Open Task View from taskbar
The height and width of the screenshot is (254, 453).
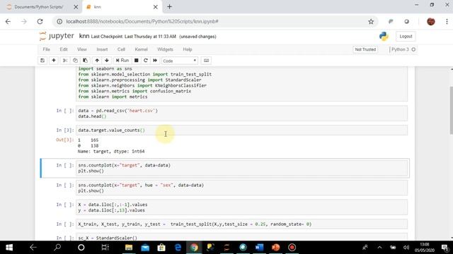tap(105, 248)
